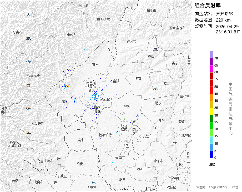
Task: Click the 明水 map label
Action: 158,103
